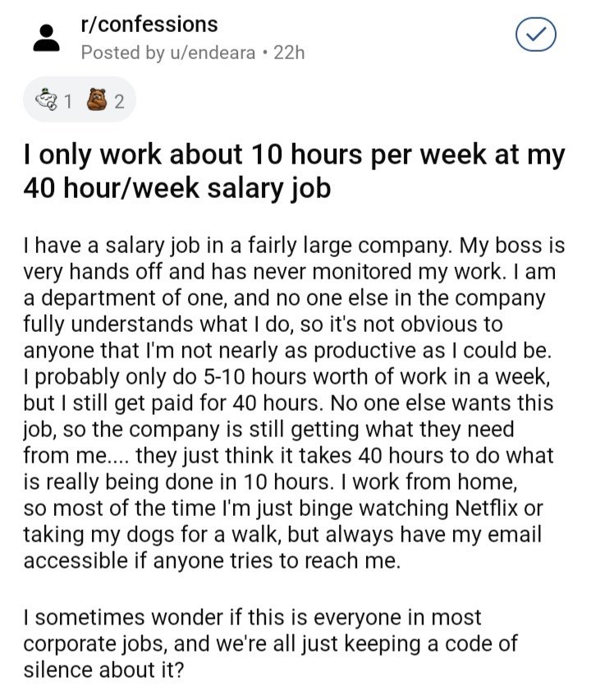Click the brown bear award icon
The height and width of the screenshot is (691, 591).
97,100
